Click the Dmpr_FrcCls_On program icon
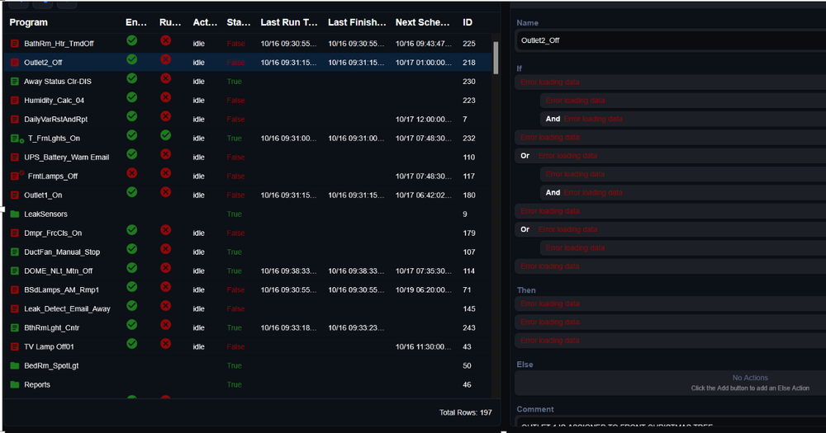This screenshot has width=826, height=433. click(x=15, y=233)
